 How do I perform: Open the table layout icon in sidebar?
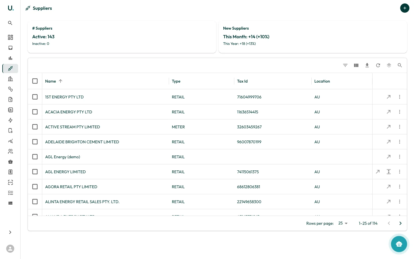point(10,203)
